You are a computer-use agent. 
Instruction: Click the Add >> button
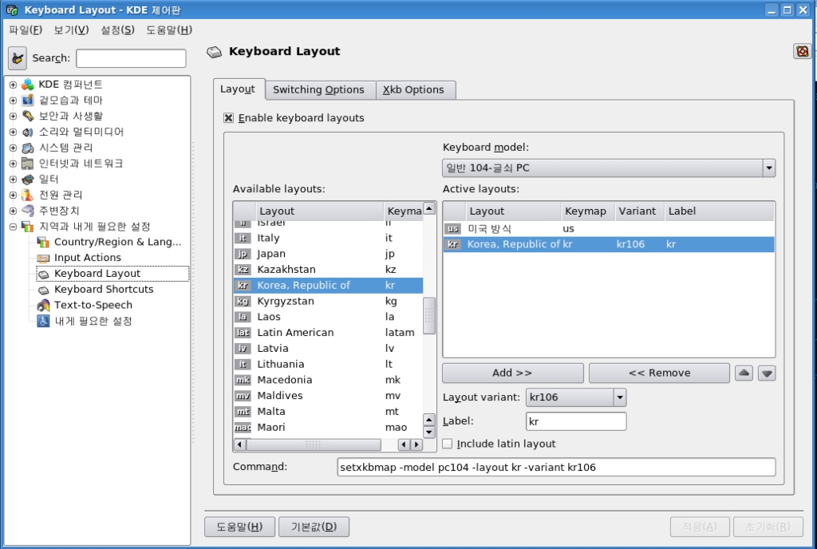513,373
